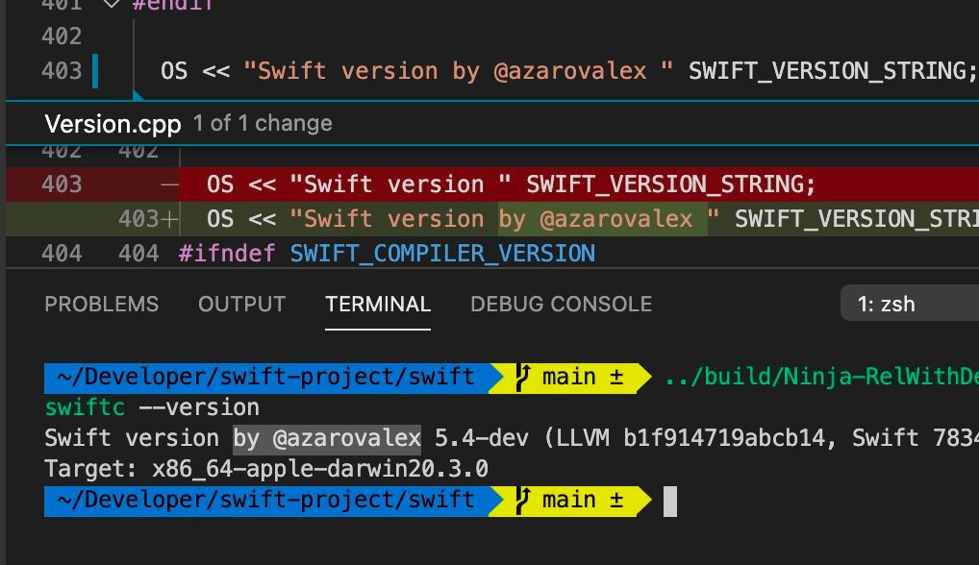Viewport: 979px width, 565px height.
Task: Click the terminal cursor block after the prompt
Action: [x=670, y=502]
